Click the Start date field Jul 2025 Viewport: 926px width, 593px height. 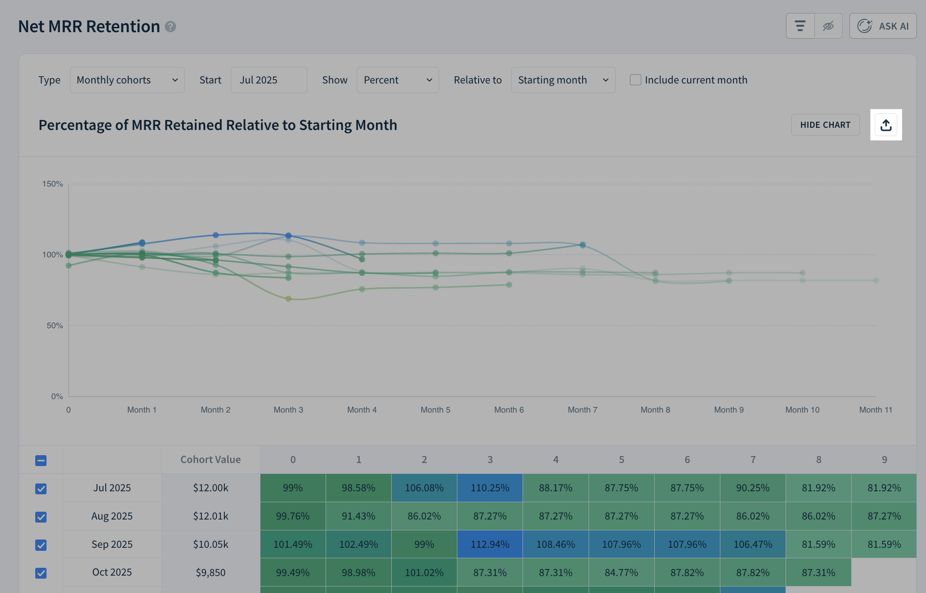(x=269, y=80)
